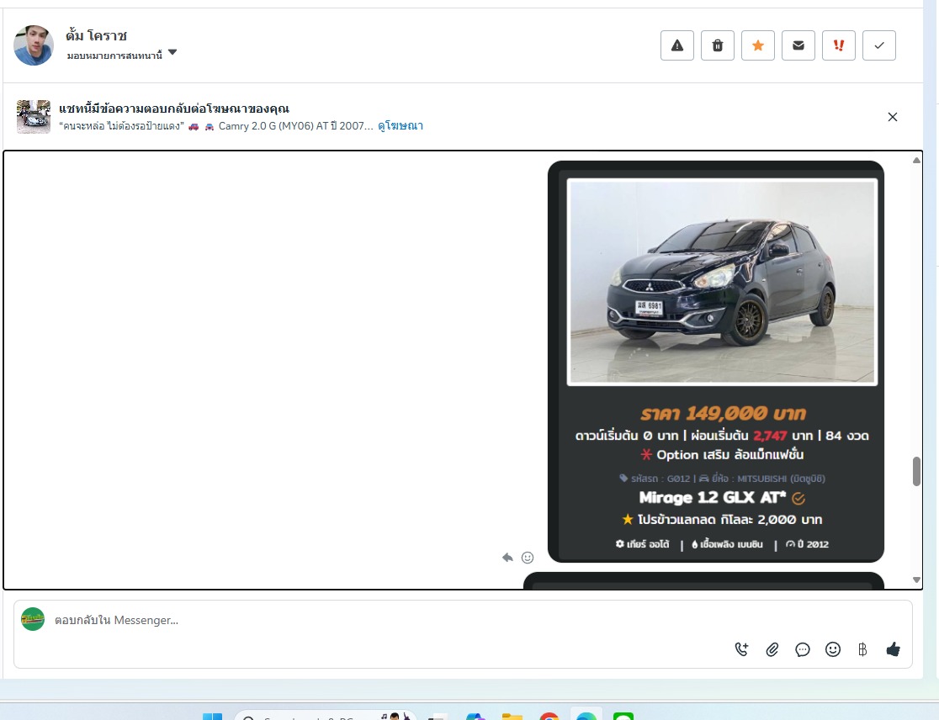939x720 pixels.
Task: Open the ดูโฆษณา link
Action: (x=400, y=125)
